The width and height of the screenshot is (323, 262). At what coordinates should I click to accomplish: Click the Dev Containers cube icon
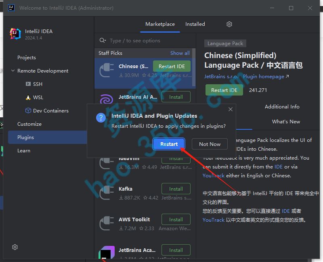click(28, 110)
